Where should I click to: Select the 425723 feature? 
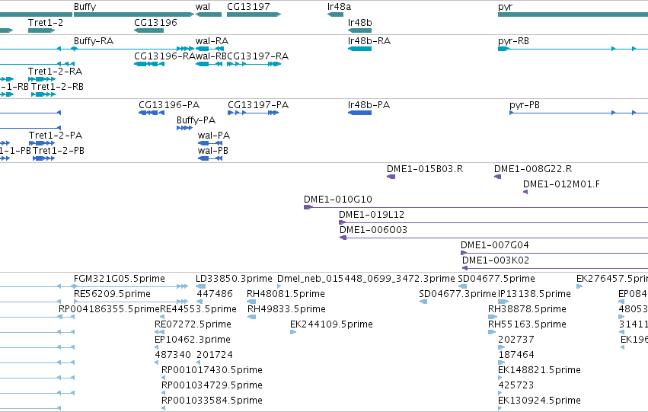pos(500,394)
